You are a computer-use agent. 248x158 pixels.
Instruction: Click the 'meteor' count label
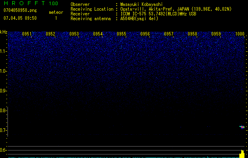point(56,12)
